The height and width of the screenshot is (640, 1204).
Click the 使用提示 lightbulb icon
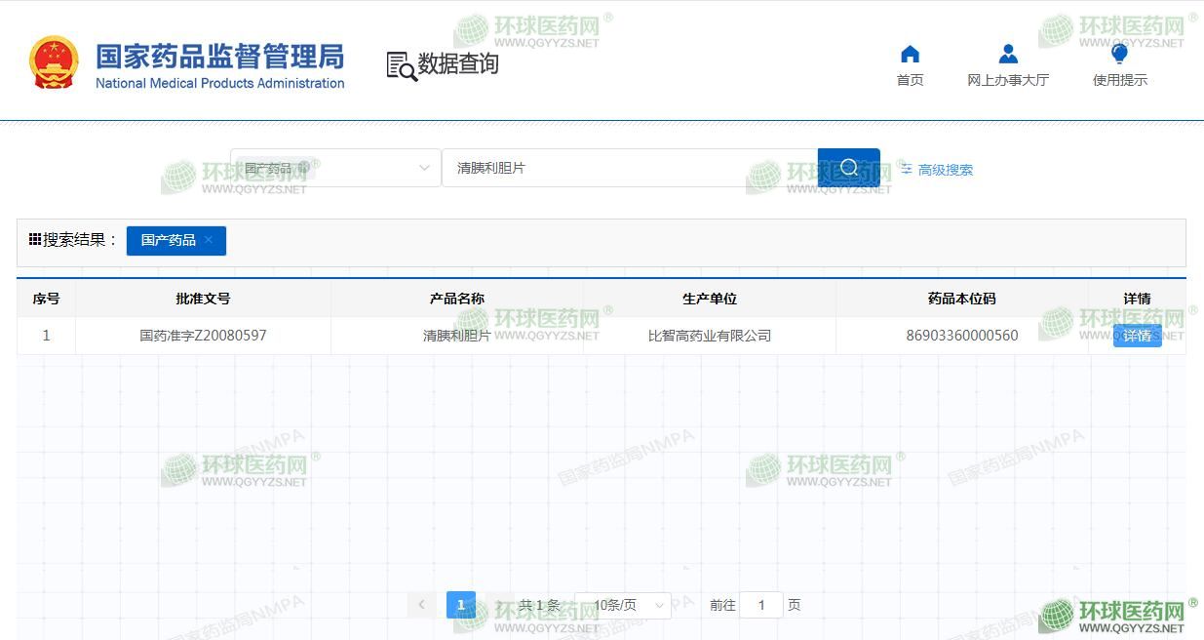[1119, 55]
